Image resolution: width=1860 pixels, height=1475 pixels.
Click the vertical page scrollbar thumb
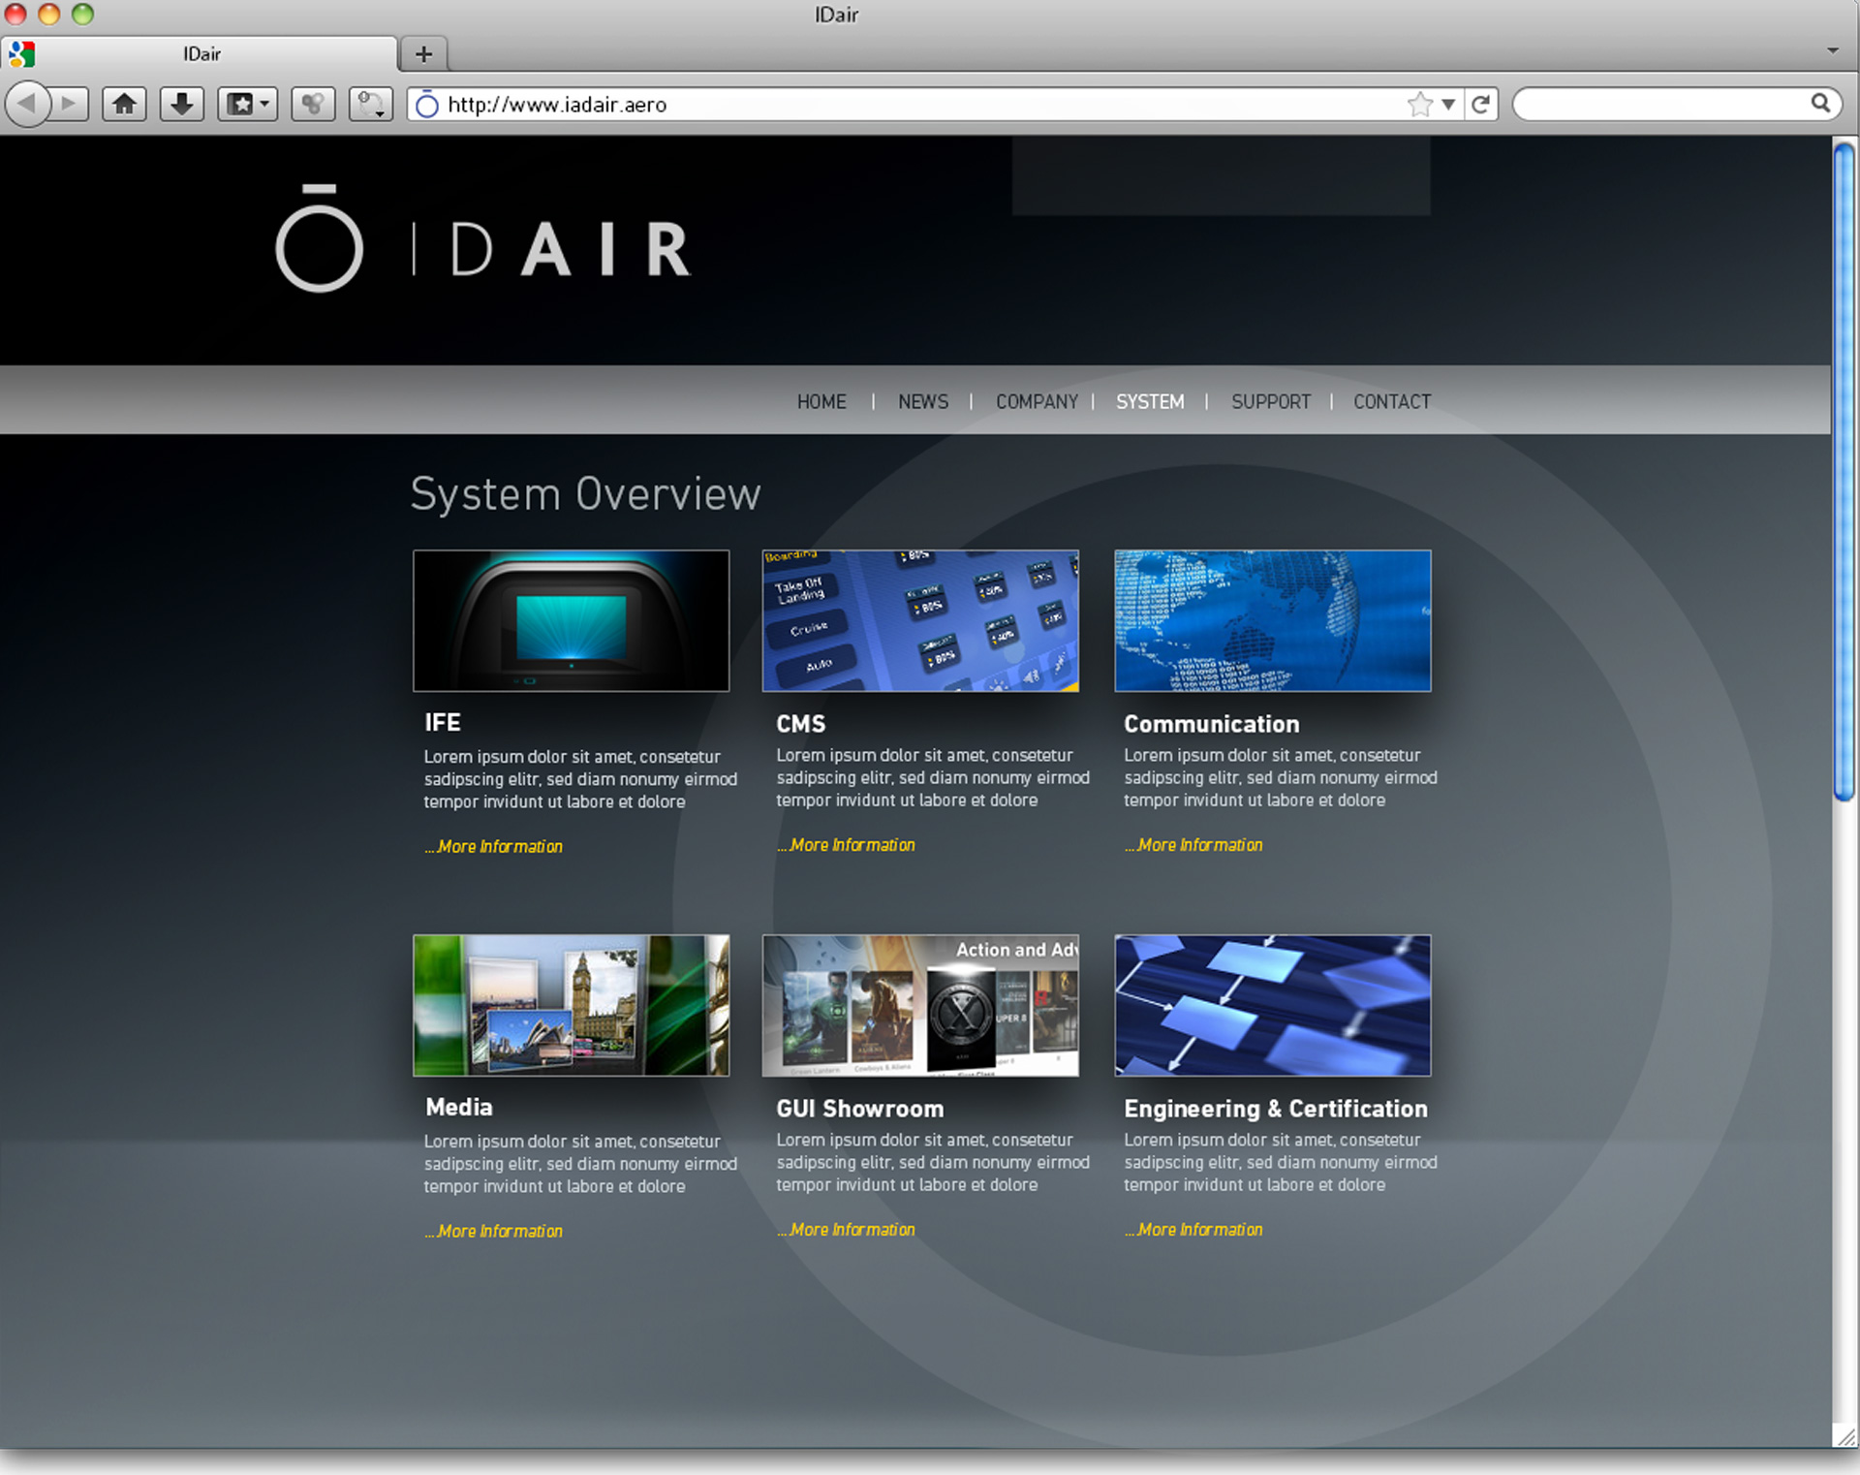(1844, 470)
